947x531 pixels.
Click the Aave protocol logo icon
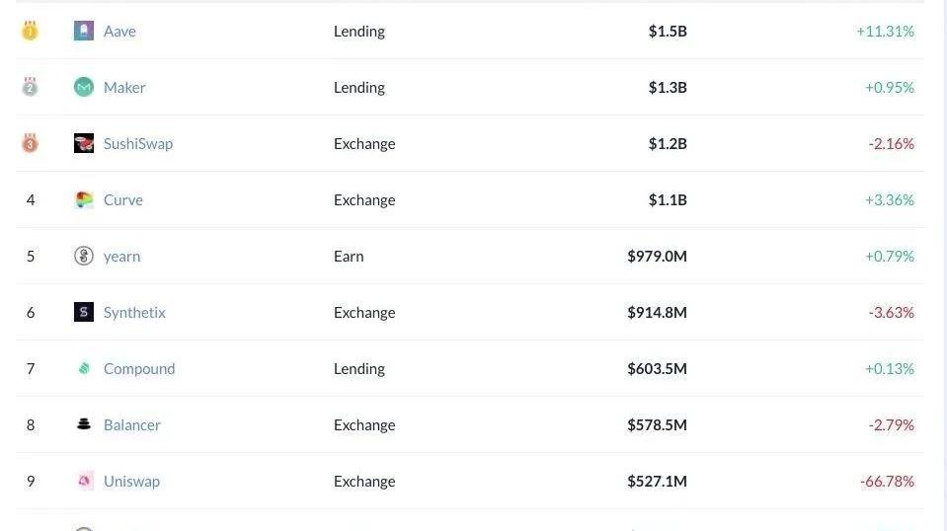point(84,31)
